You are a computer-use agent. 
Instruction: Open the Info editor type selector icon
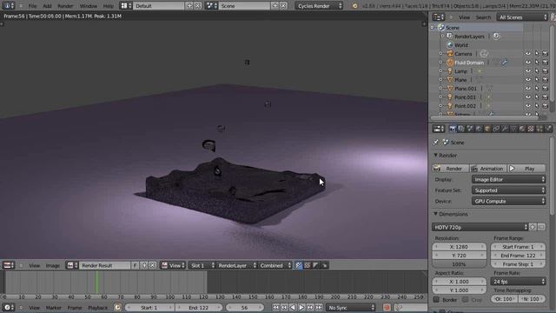pos(8,6)
